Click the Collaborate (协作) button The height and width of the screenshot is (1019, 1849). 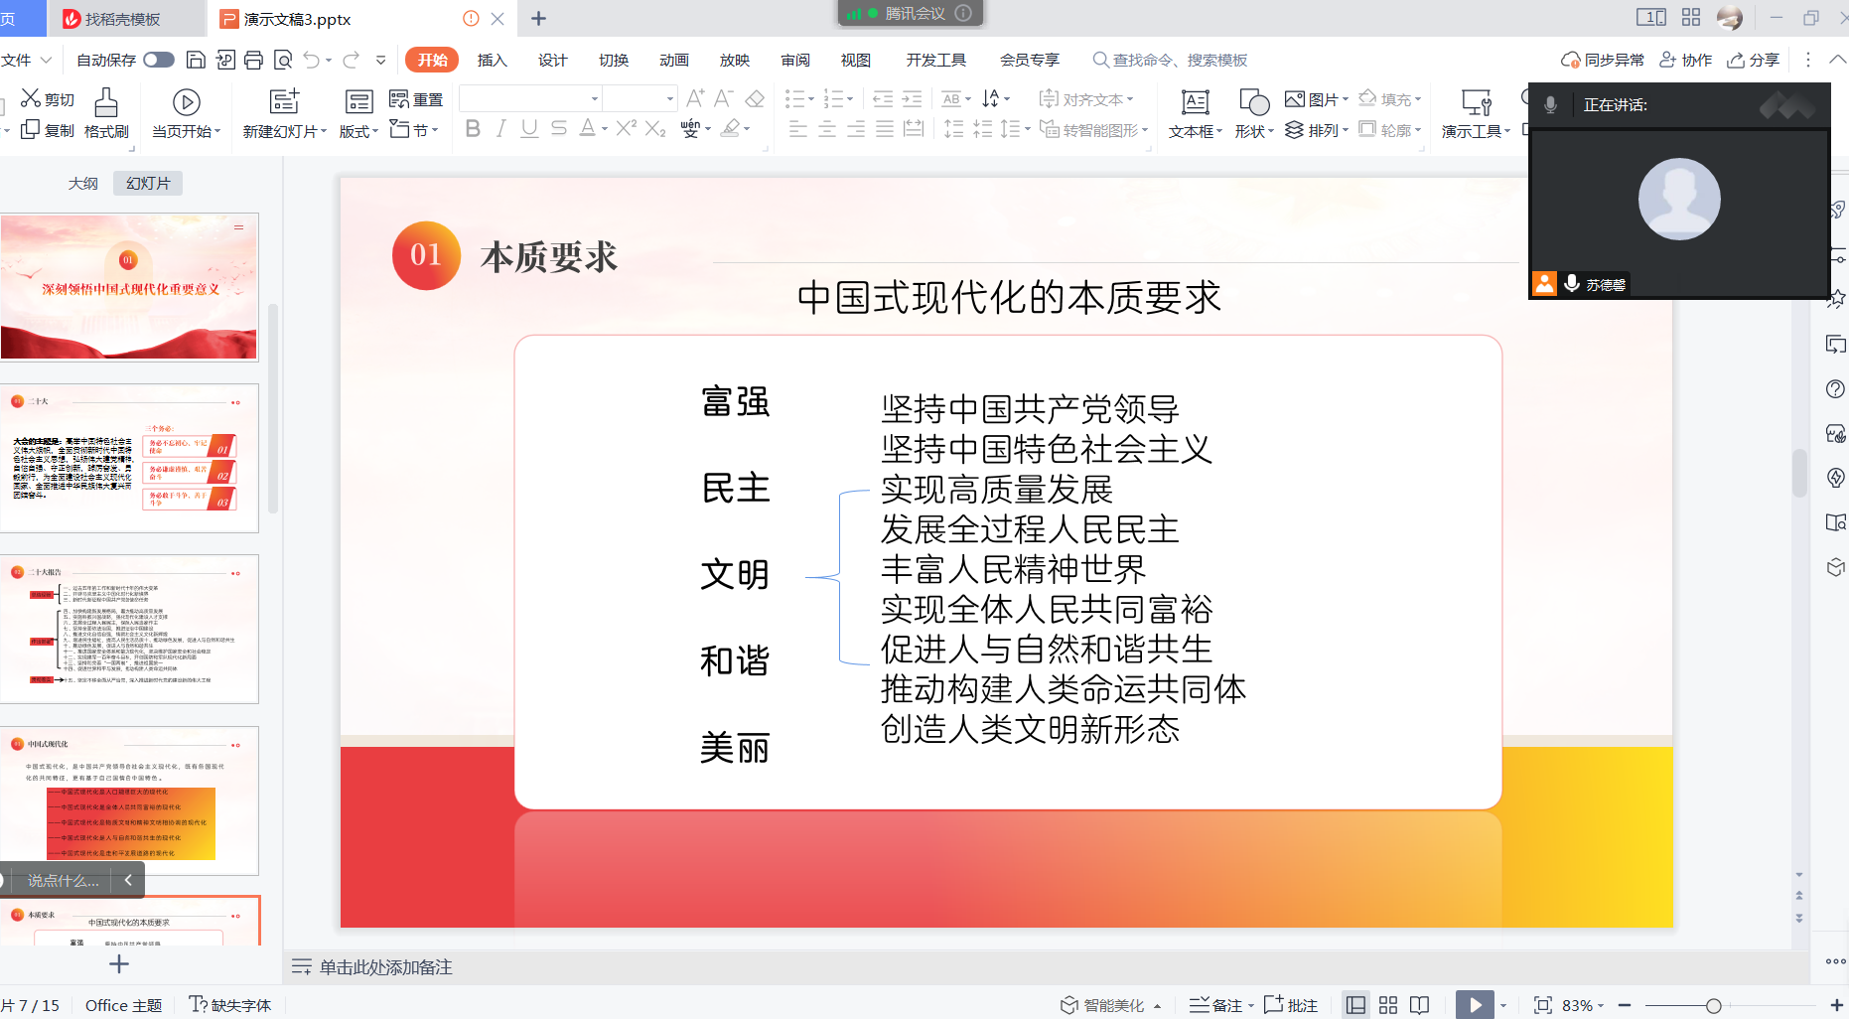(1686, 61)
